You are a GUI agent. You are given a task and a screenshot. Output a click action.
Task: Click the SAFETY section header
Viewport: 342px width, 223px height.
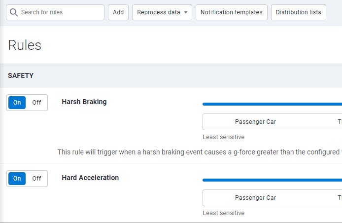(x=21, y=75)
